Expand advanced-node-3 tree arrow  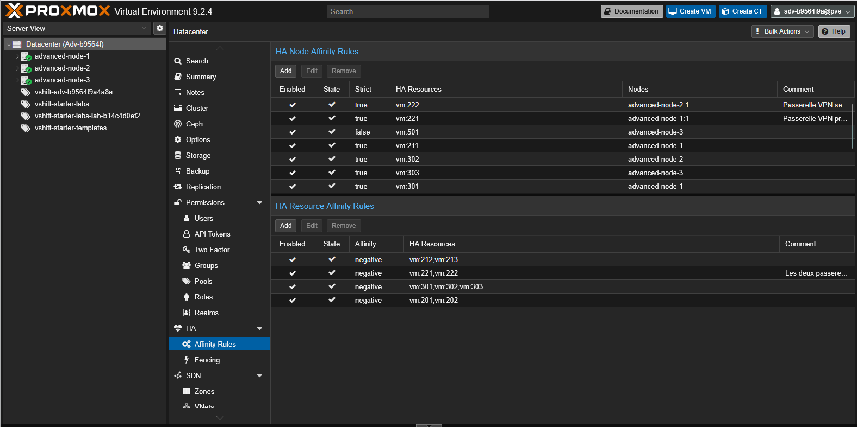[x=17, y=80]
